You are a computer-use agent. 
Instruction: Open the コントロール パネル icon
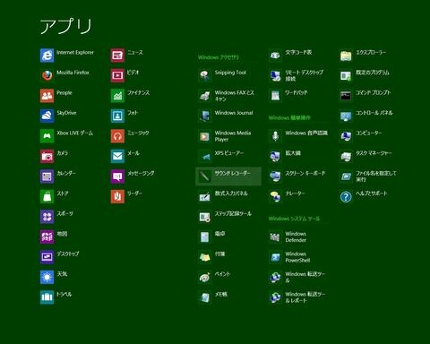click(346, 116)
